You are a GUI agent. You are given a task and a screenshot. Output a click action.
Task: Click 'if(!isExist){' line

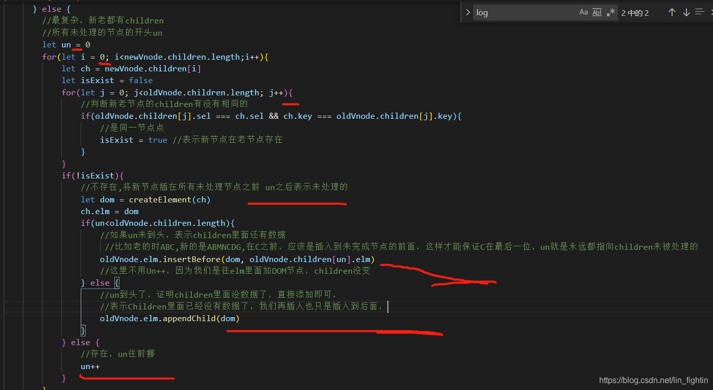[93, 176]
